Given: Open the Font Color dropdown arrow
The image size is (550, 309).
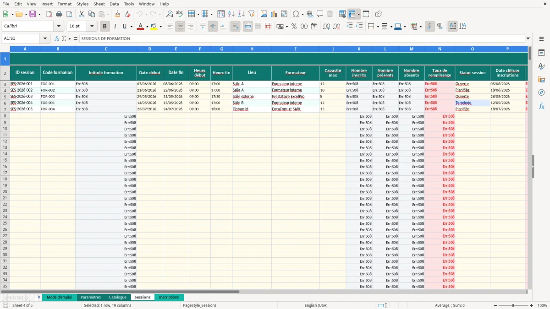Looking at the screenshot, I should click(147, 27).
